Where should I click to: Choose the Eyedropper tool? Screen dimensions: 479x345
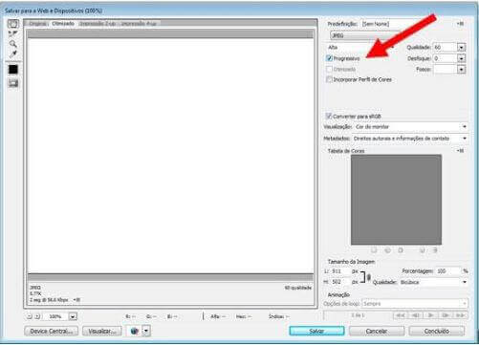pyautogui.click(x=13, y=54)
